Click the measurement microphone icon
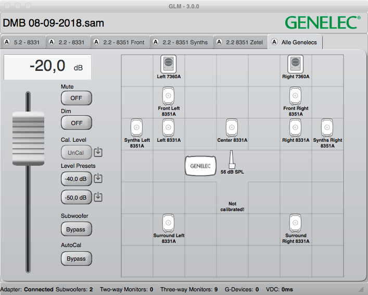The height and width of the screenshot is (295, 368). click(x=232, y=159)
